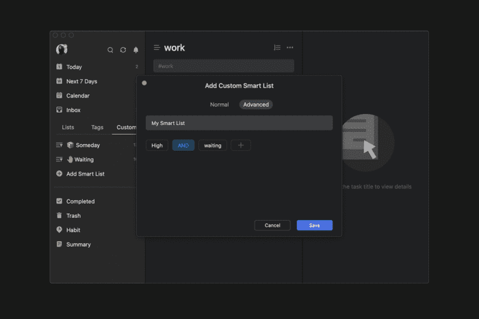
Task: Toggle the AND operator chip
Action: coord(183,145)
